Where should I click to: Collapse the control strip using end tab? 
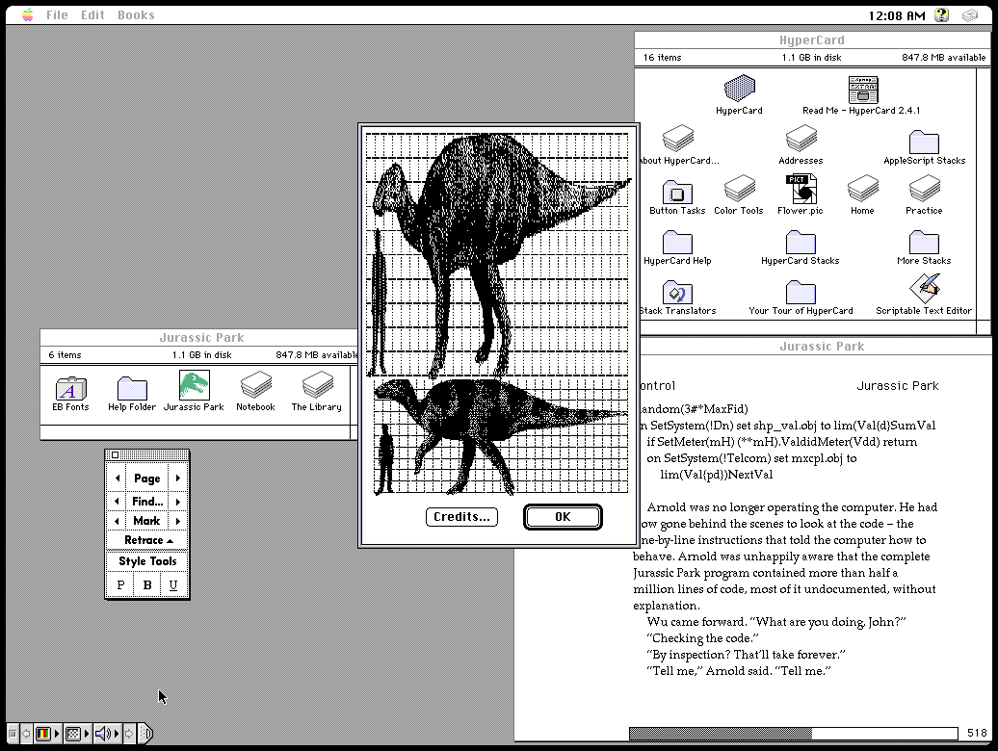tap(146, 734)
